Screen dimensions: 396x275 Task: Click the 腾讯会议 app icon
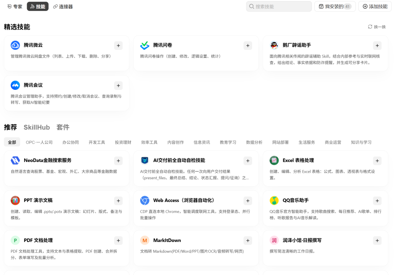[15, 85]
